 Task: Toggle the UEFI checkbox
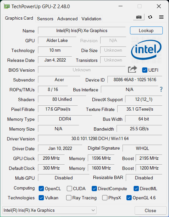point(145,70)
